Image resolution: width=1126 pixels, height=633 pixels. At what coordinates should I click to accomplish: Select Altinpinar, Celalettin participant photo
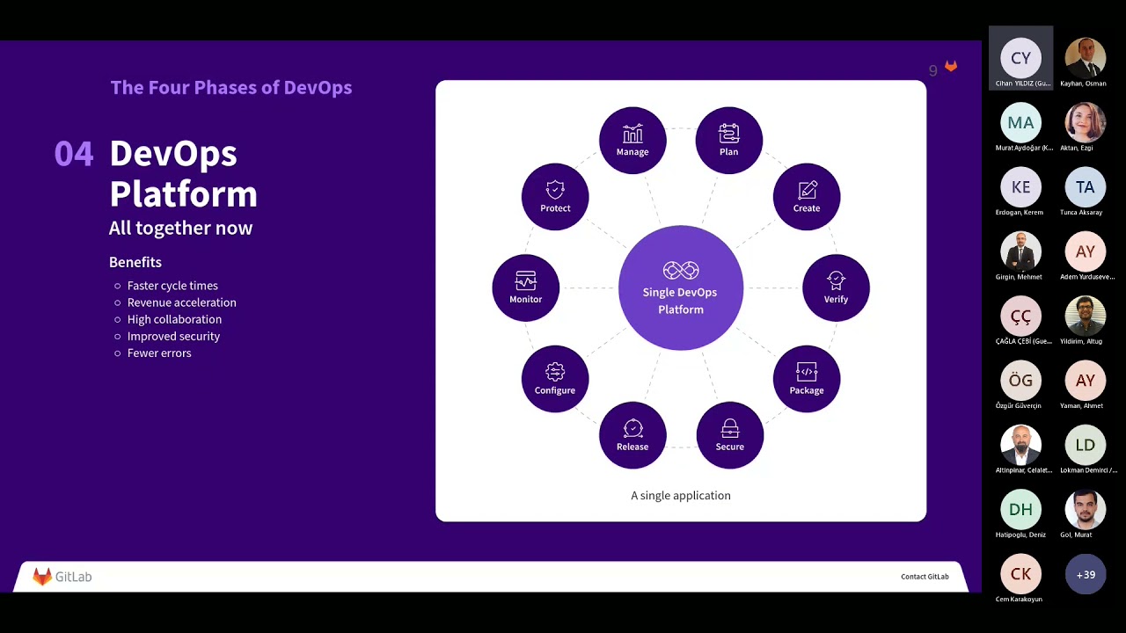[1021, 445]
